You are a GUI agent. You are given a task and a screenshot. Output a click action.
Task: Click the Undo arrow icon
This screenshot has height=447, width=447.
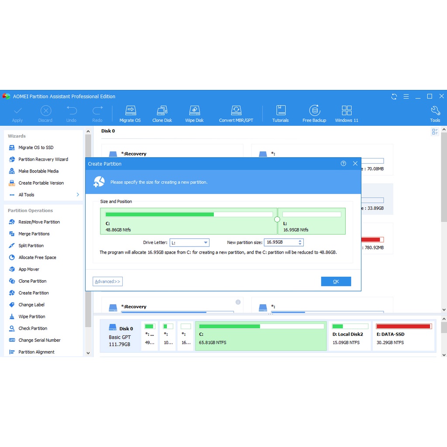click(71, 114)
